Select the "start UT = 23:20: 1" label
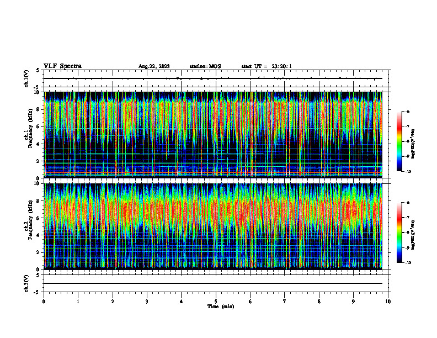 267,66
